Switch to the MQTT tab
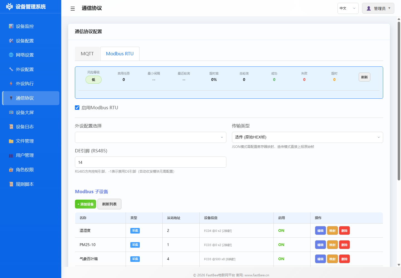The image size is (401, 278). coord(87,54)
